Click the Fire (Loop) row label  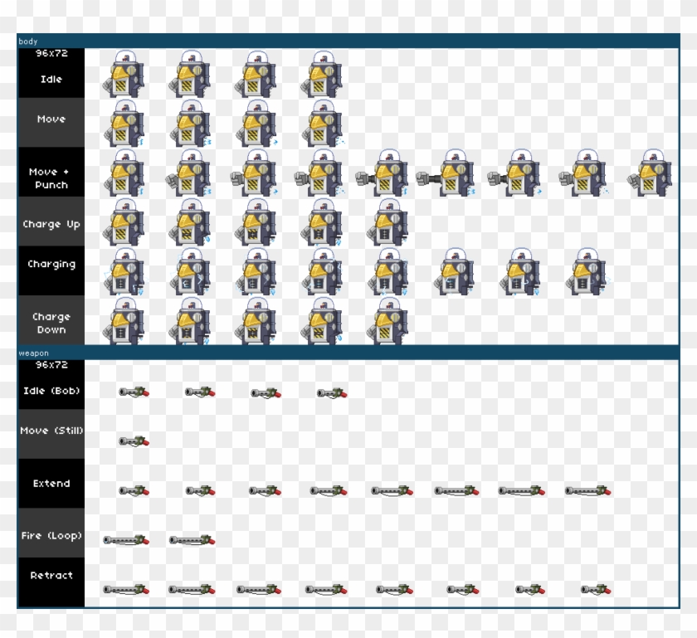[51, 536]
